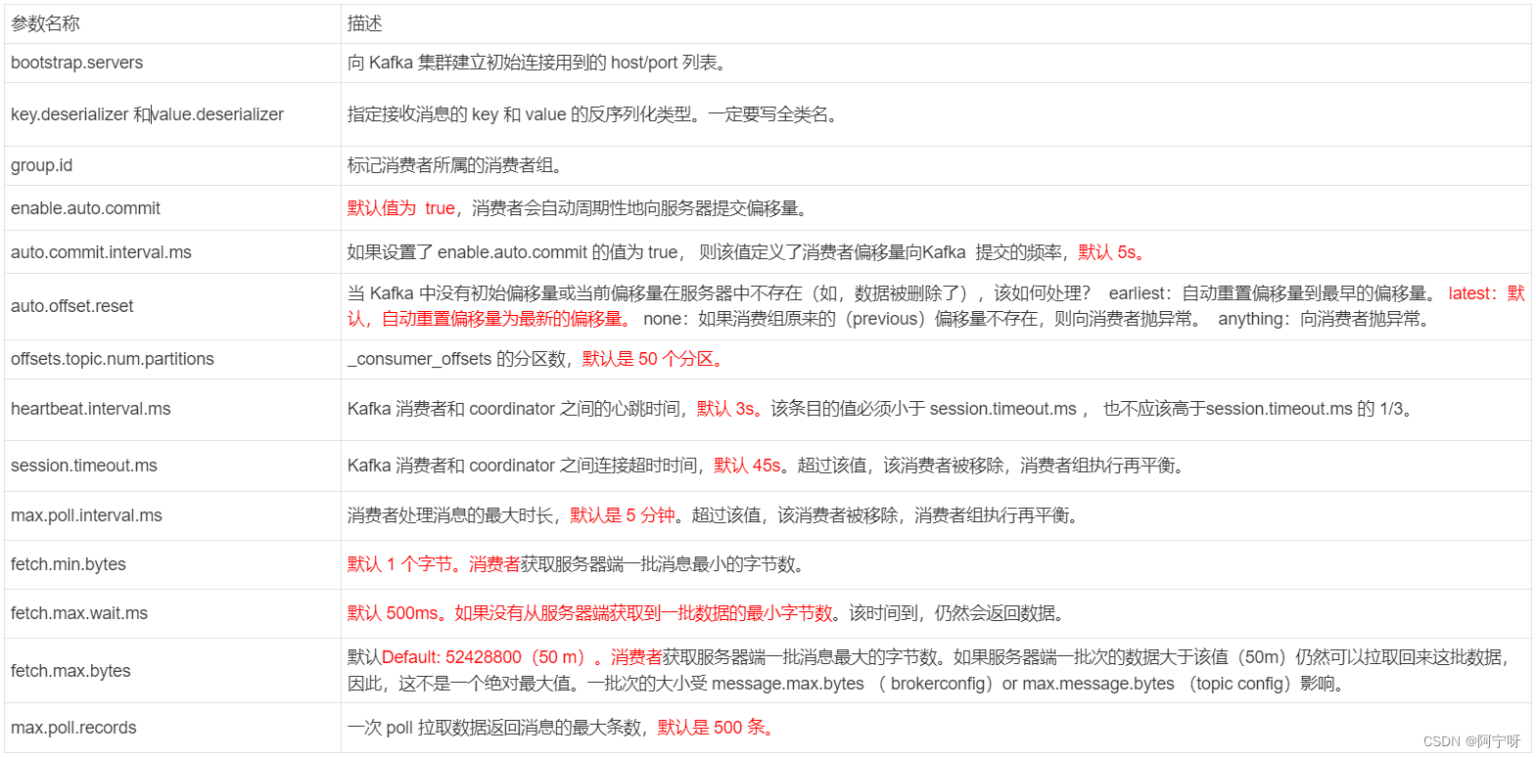Click the fetch.max.wait.ms parameter name
Image resolution: width=1536 pixels, height=757 pixels.
[x=79, y=613]
